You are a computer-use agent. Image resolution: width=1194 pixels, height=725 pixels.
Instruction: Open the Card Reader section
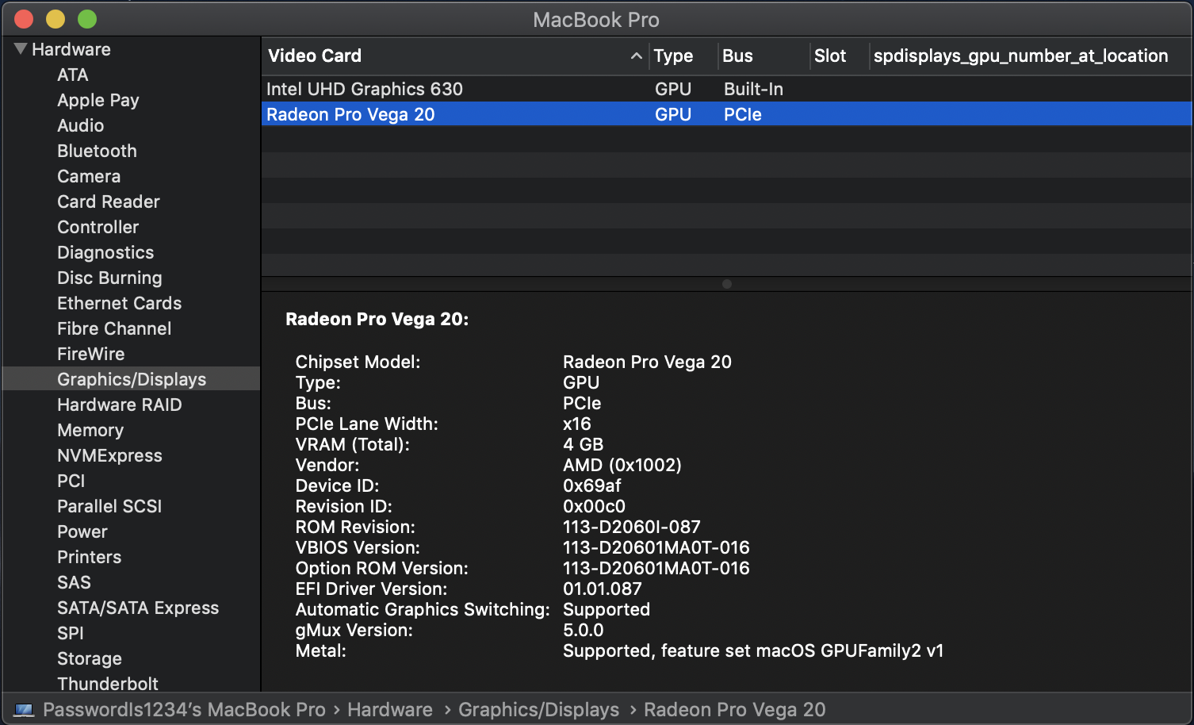click(x=109, y=201)
